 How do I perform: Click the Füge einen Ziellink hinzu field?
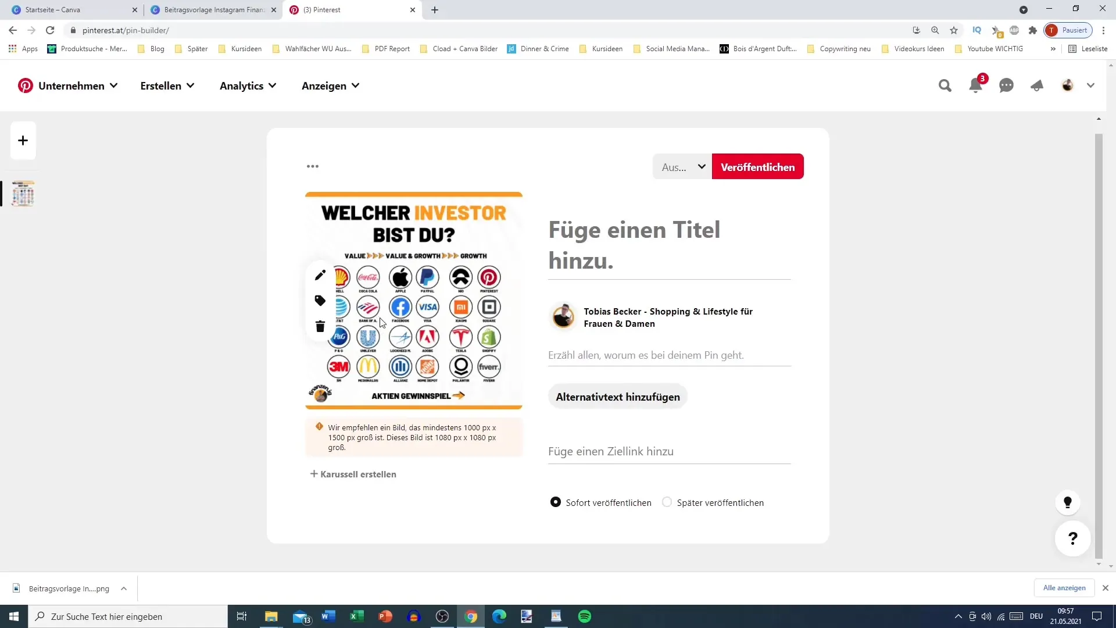click(x=670, y=452)
